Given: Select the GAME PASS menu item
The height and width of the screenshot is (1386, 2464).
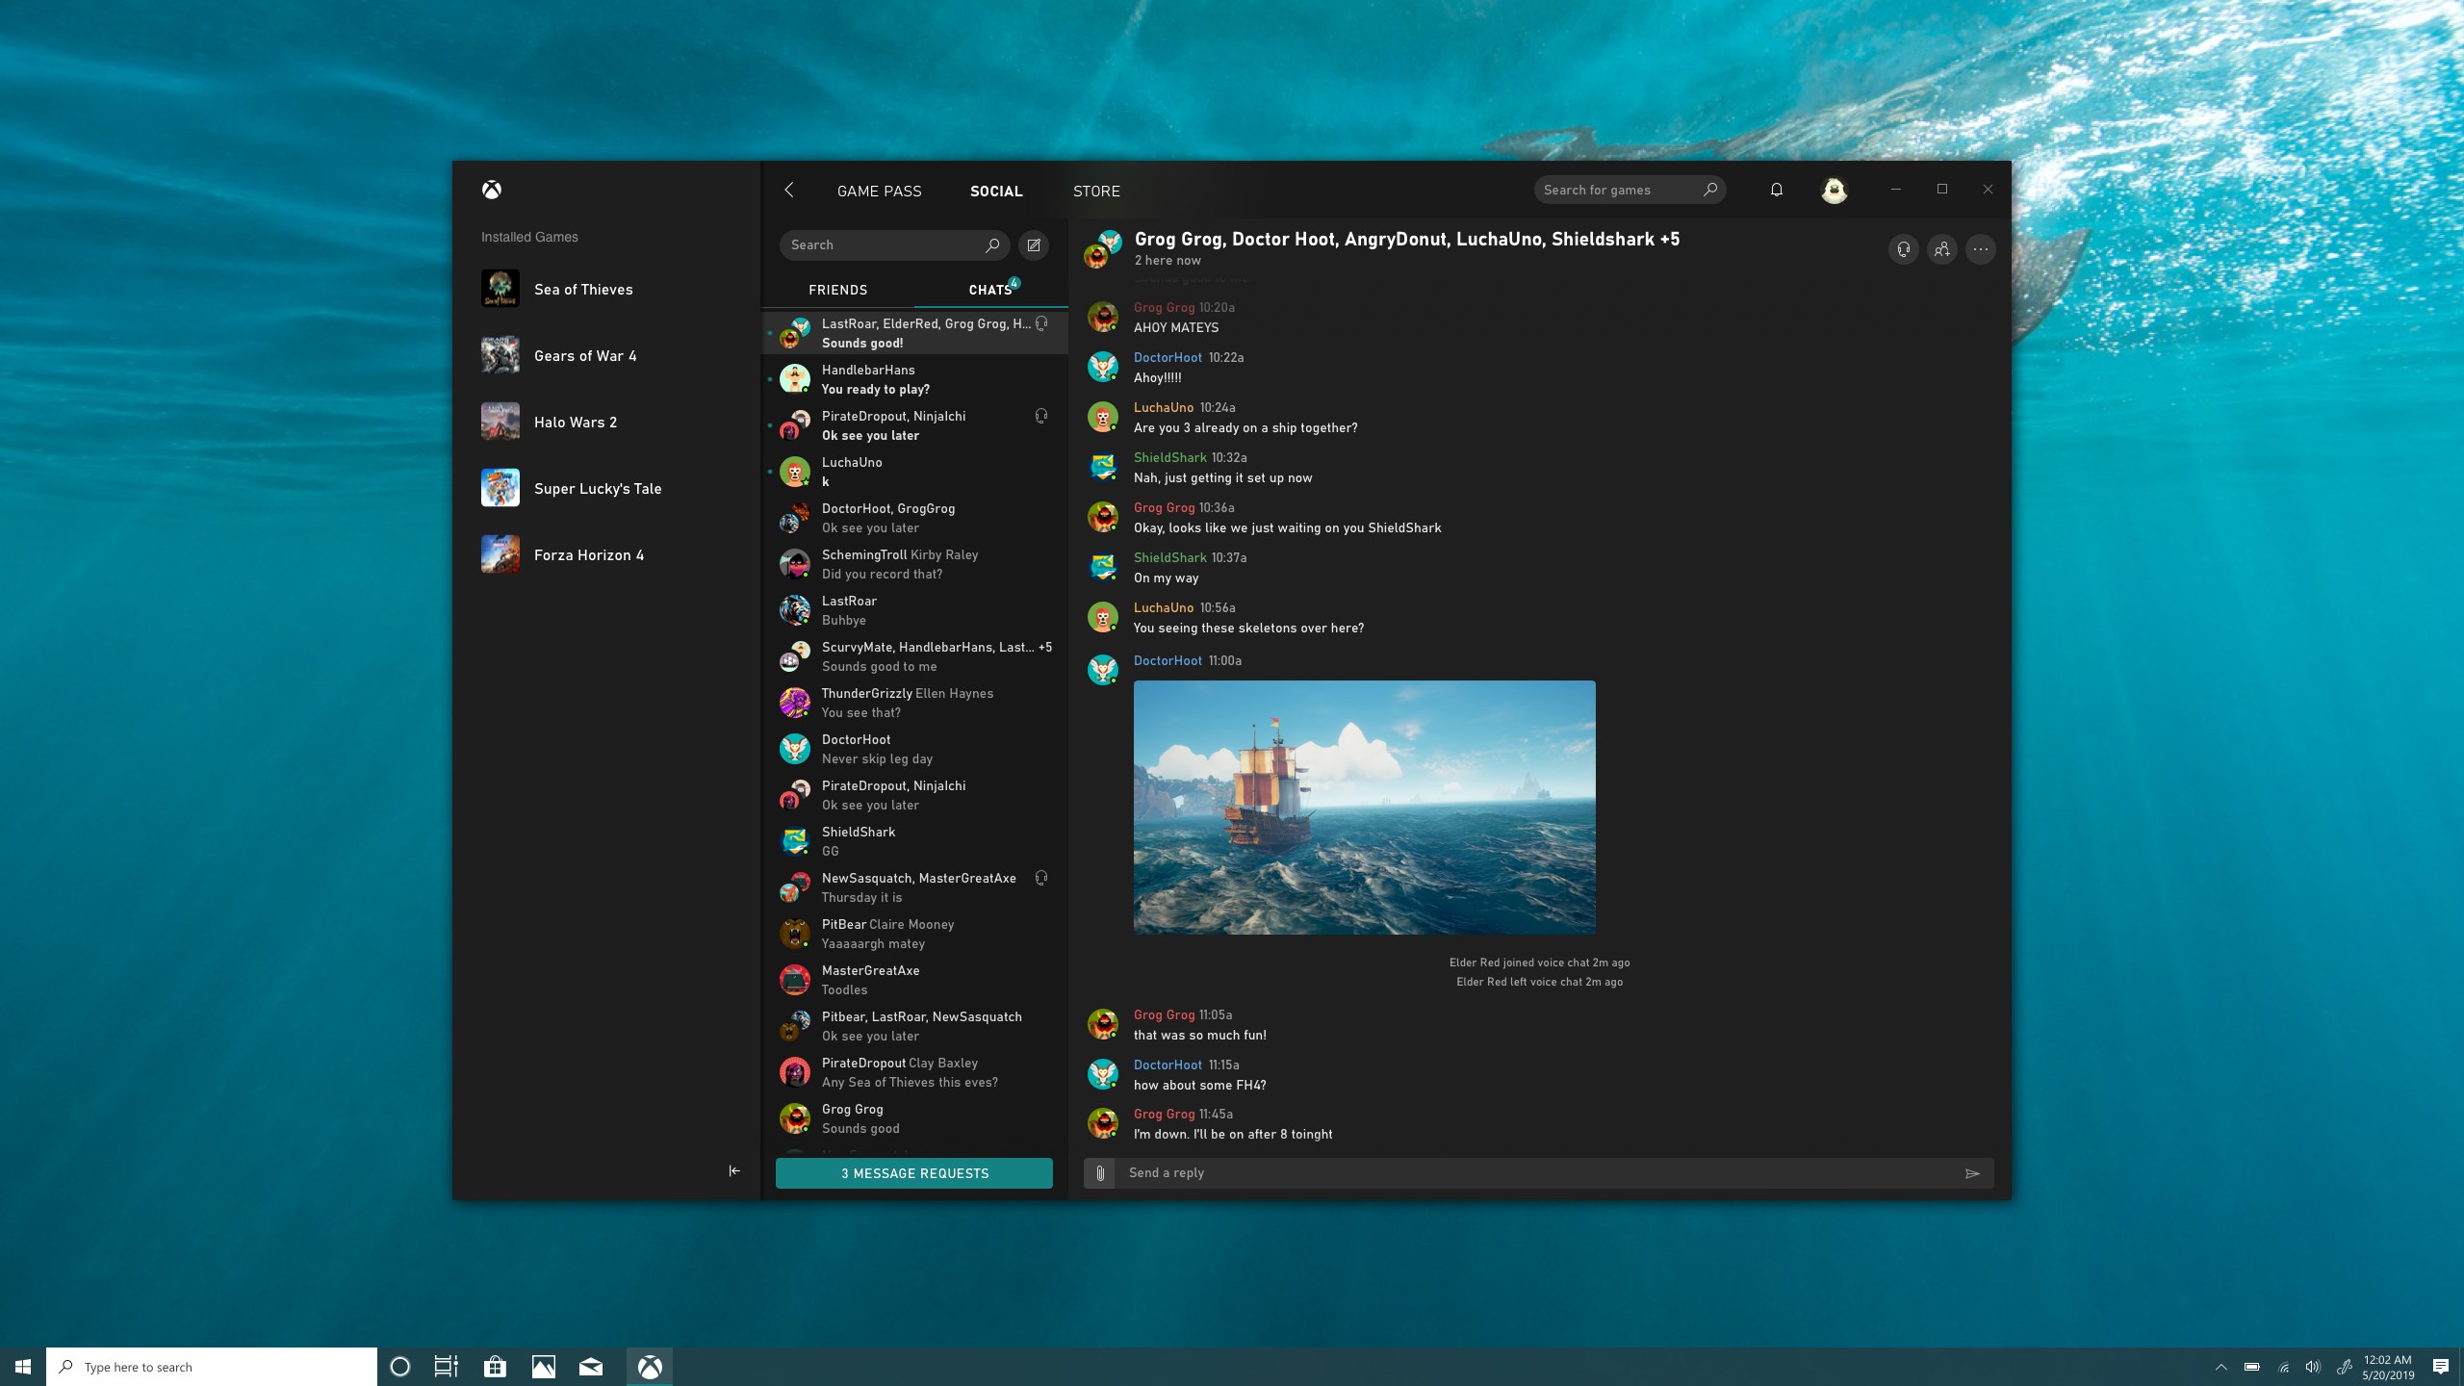Looking at the screenshot, I should click(880, 190).
